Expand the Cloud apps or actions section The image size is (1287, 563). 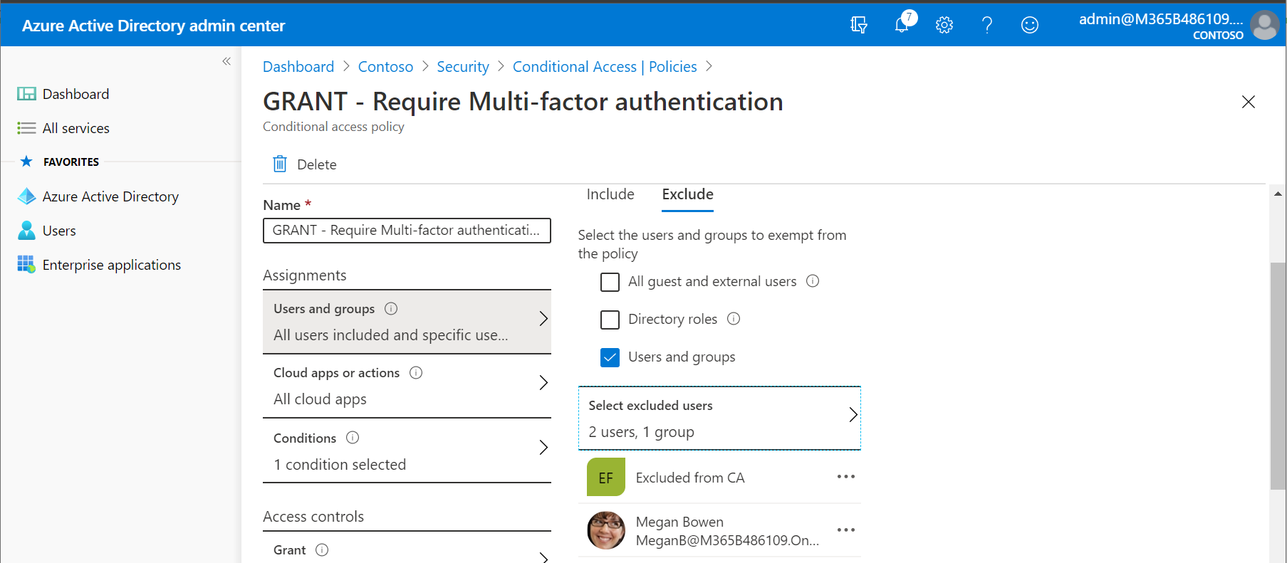point(407,386)
